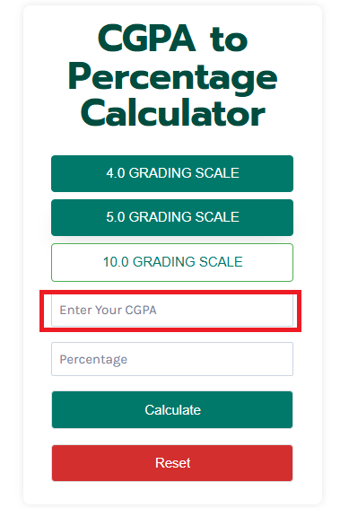
Task: Place cursor on Enter Your CGPA placeholder
Action: pos(109,311)
